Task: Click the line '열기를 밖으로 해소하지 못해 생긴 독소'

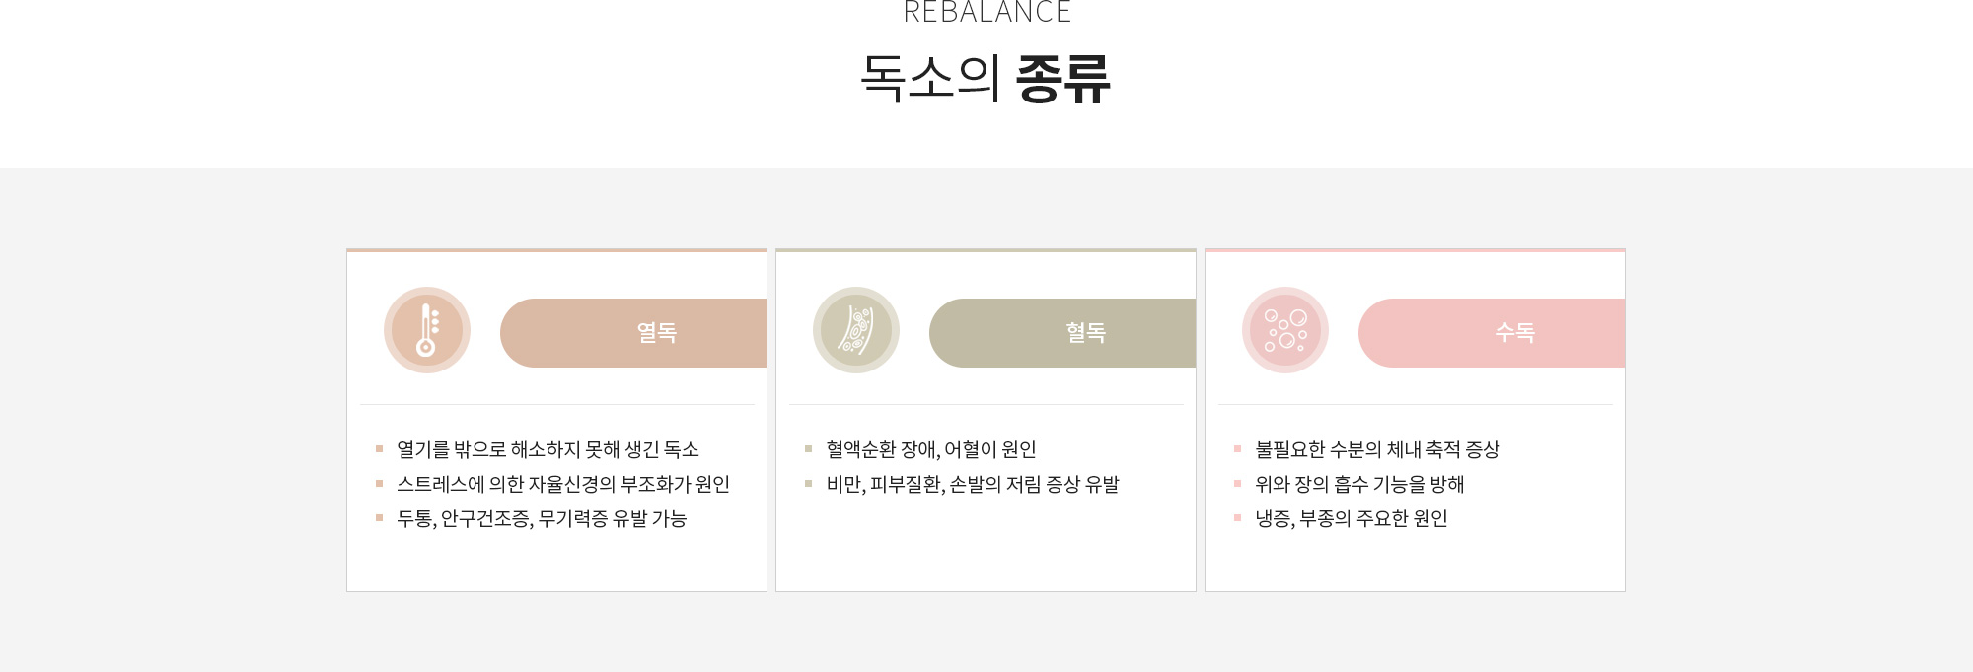Action: 548,449
